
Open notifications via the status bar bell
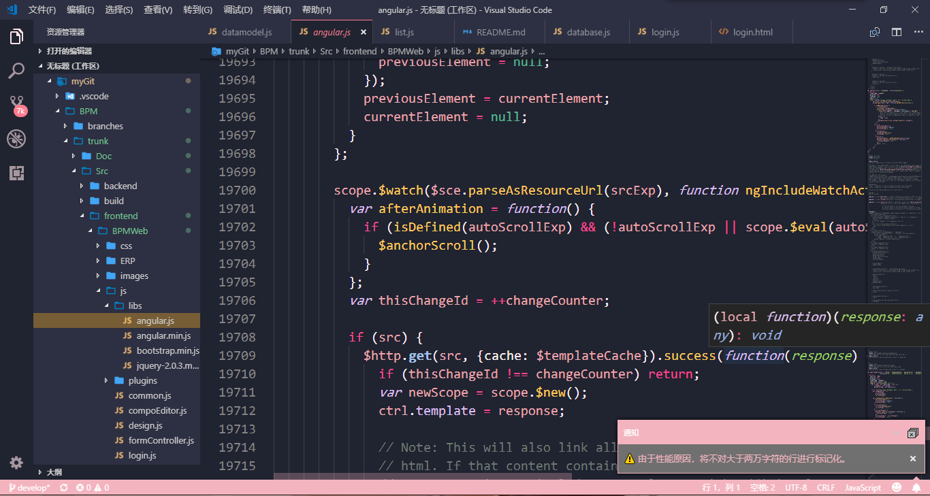916,487
